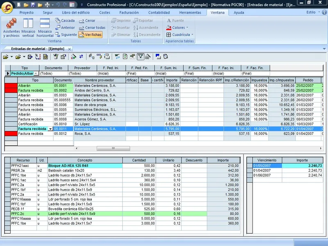Open the Tipo filter dropdown Pedido;Albar
The height and width of the screenshot is (246, 328).
36,73
